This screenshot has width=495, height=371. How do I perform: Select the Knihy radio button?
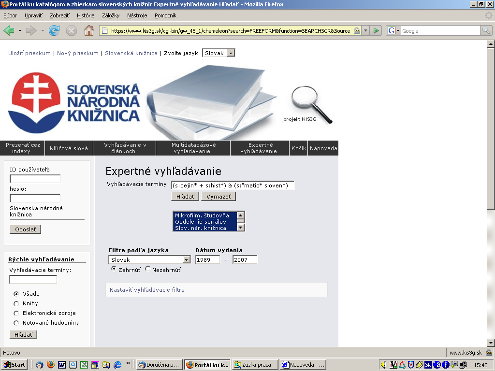[16, 303]
